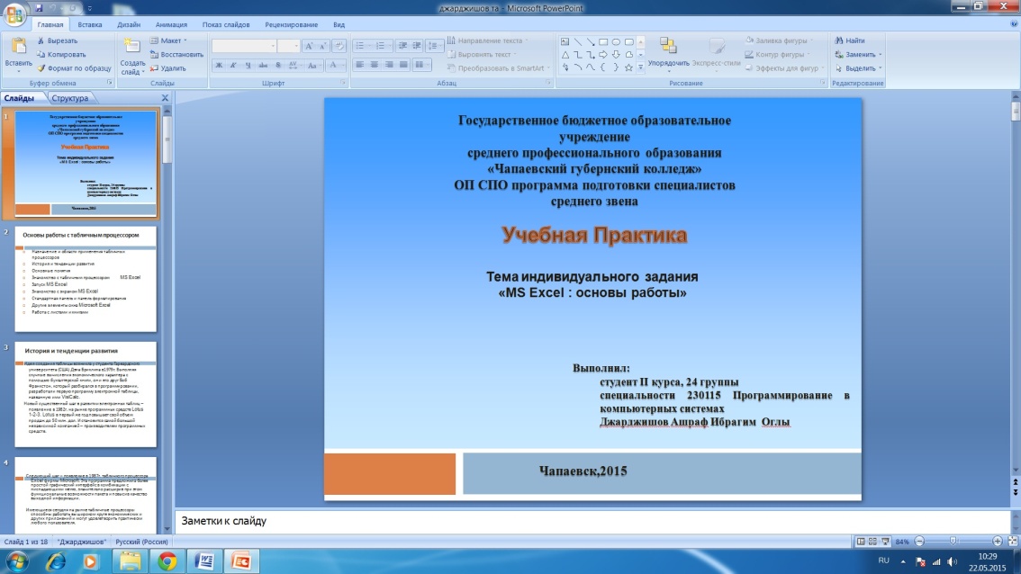Click the Вставить paste icon

(x=18, y=47)
